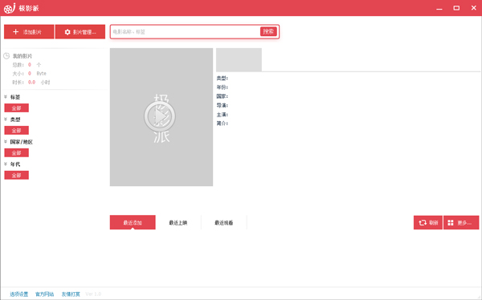Click the 导演 label in details
482x300 pixels.
point(223,105)
